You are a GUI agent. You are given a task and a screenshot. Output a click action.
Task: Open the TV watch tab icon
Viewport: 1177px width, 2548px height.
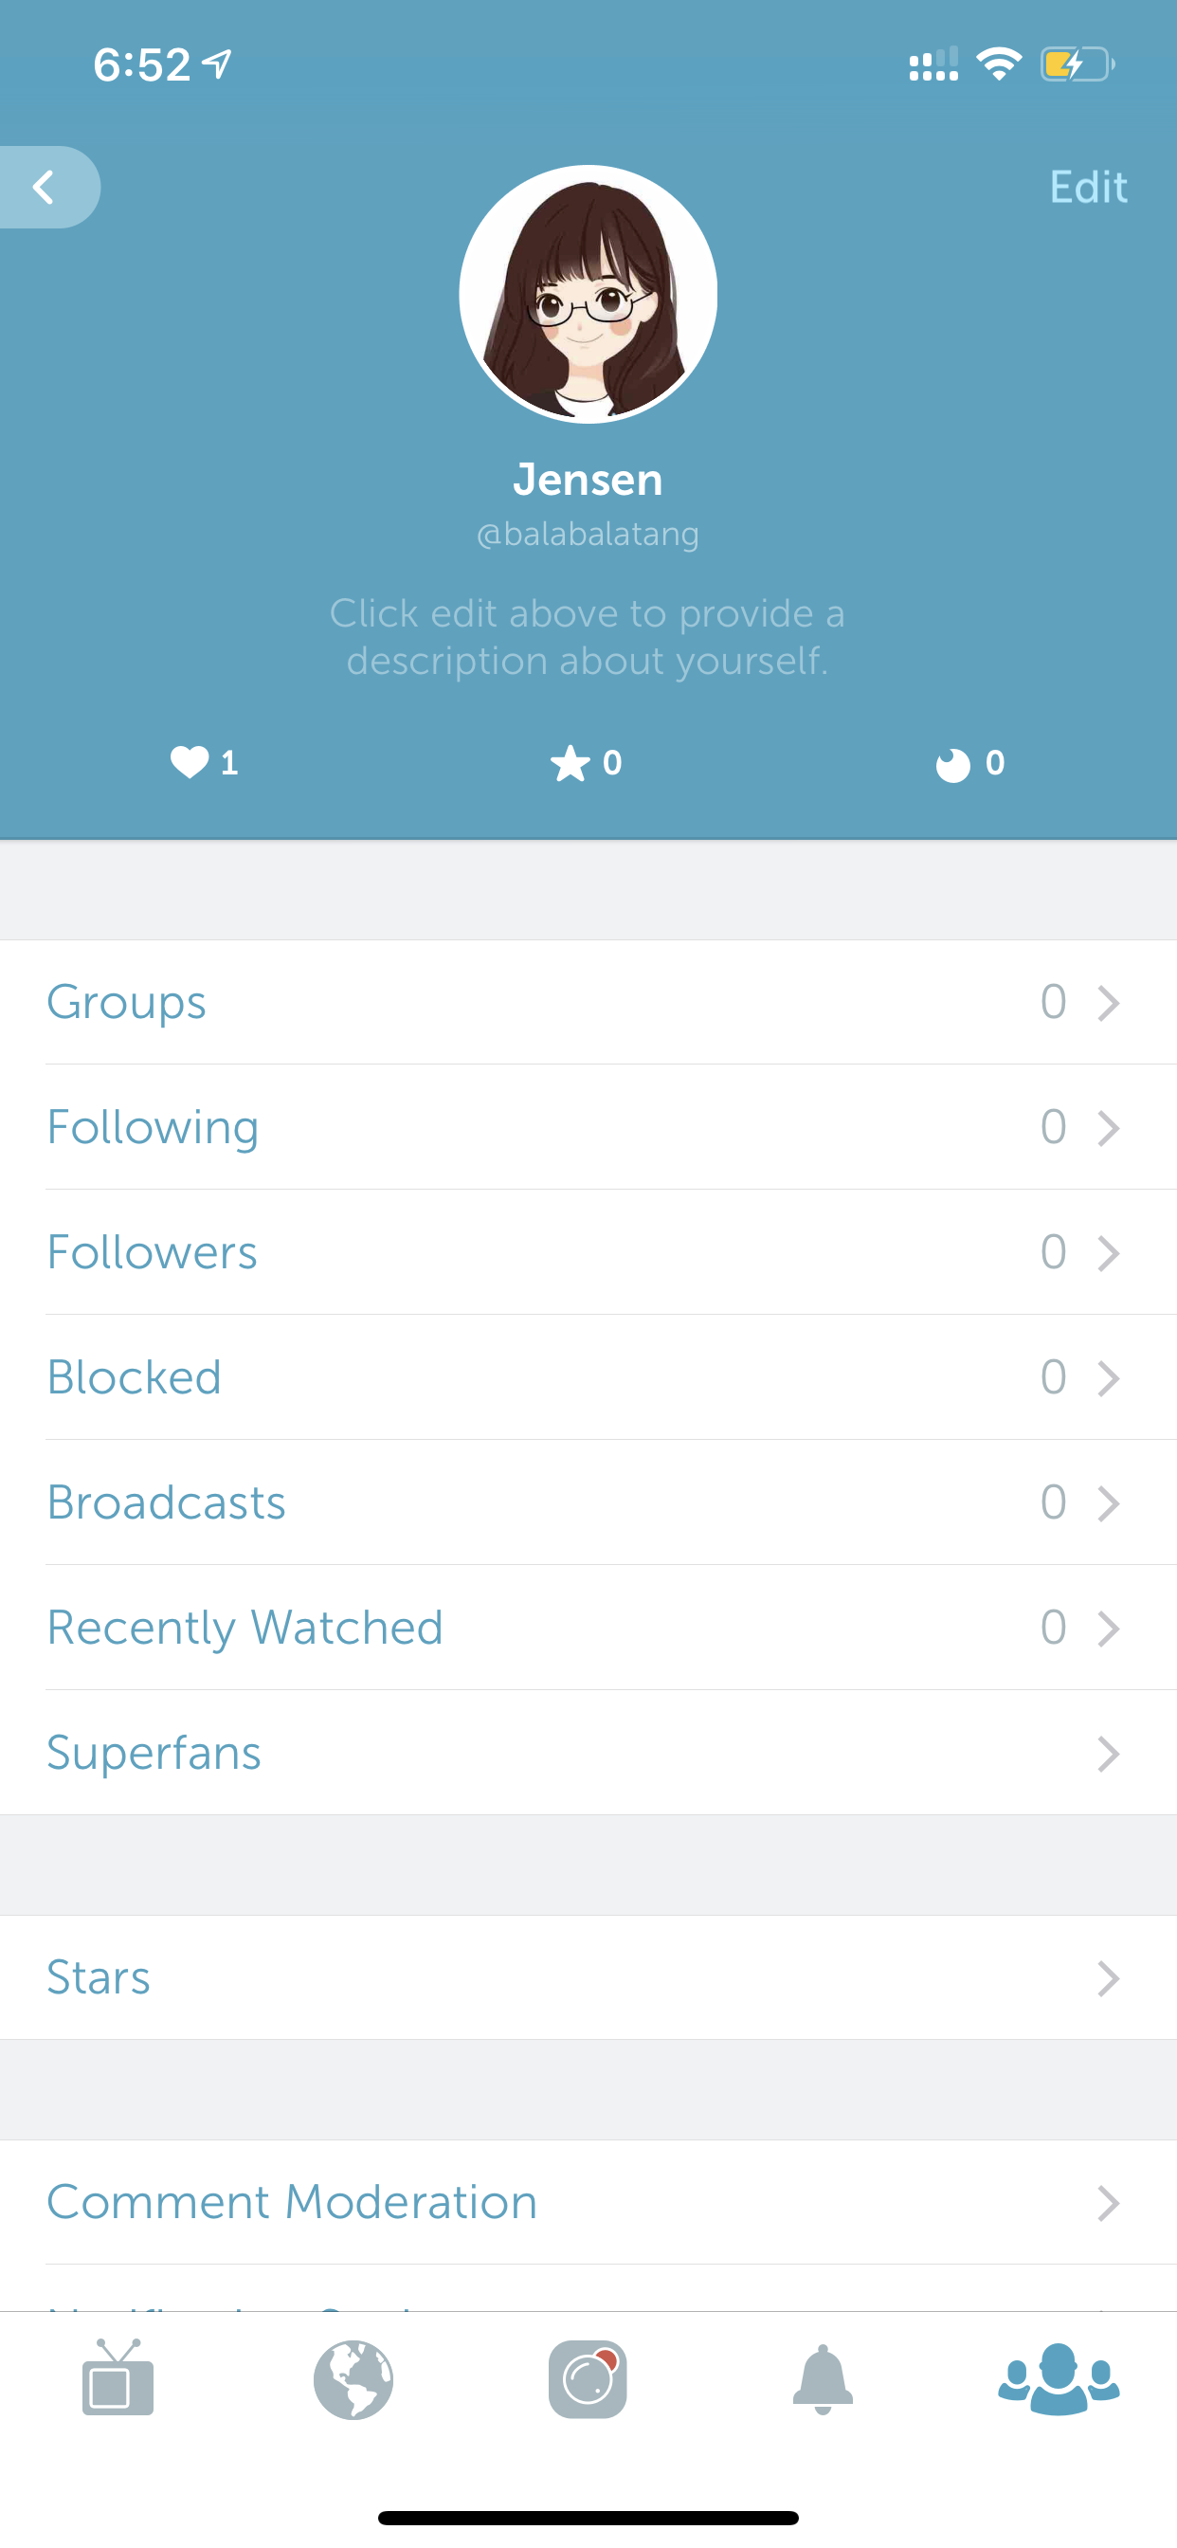click(x=118, y=2379)
